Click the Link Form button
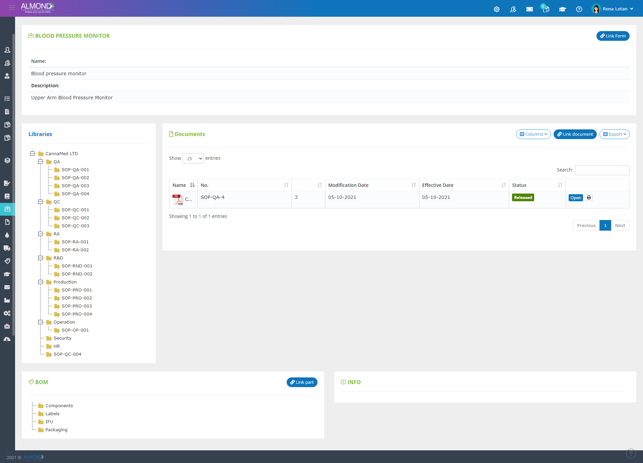 613,36
